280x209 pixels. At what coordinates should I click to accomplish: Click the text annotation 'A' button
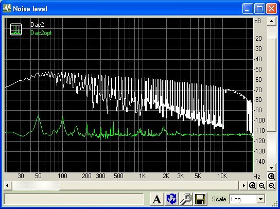[157, 199]
